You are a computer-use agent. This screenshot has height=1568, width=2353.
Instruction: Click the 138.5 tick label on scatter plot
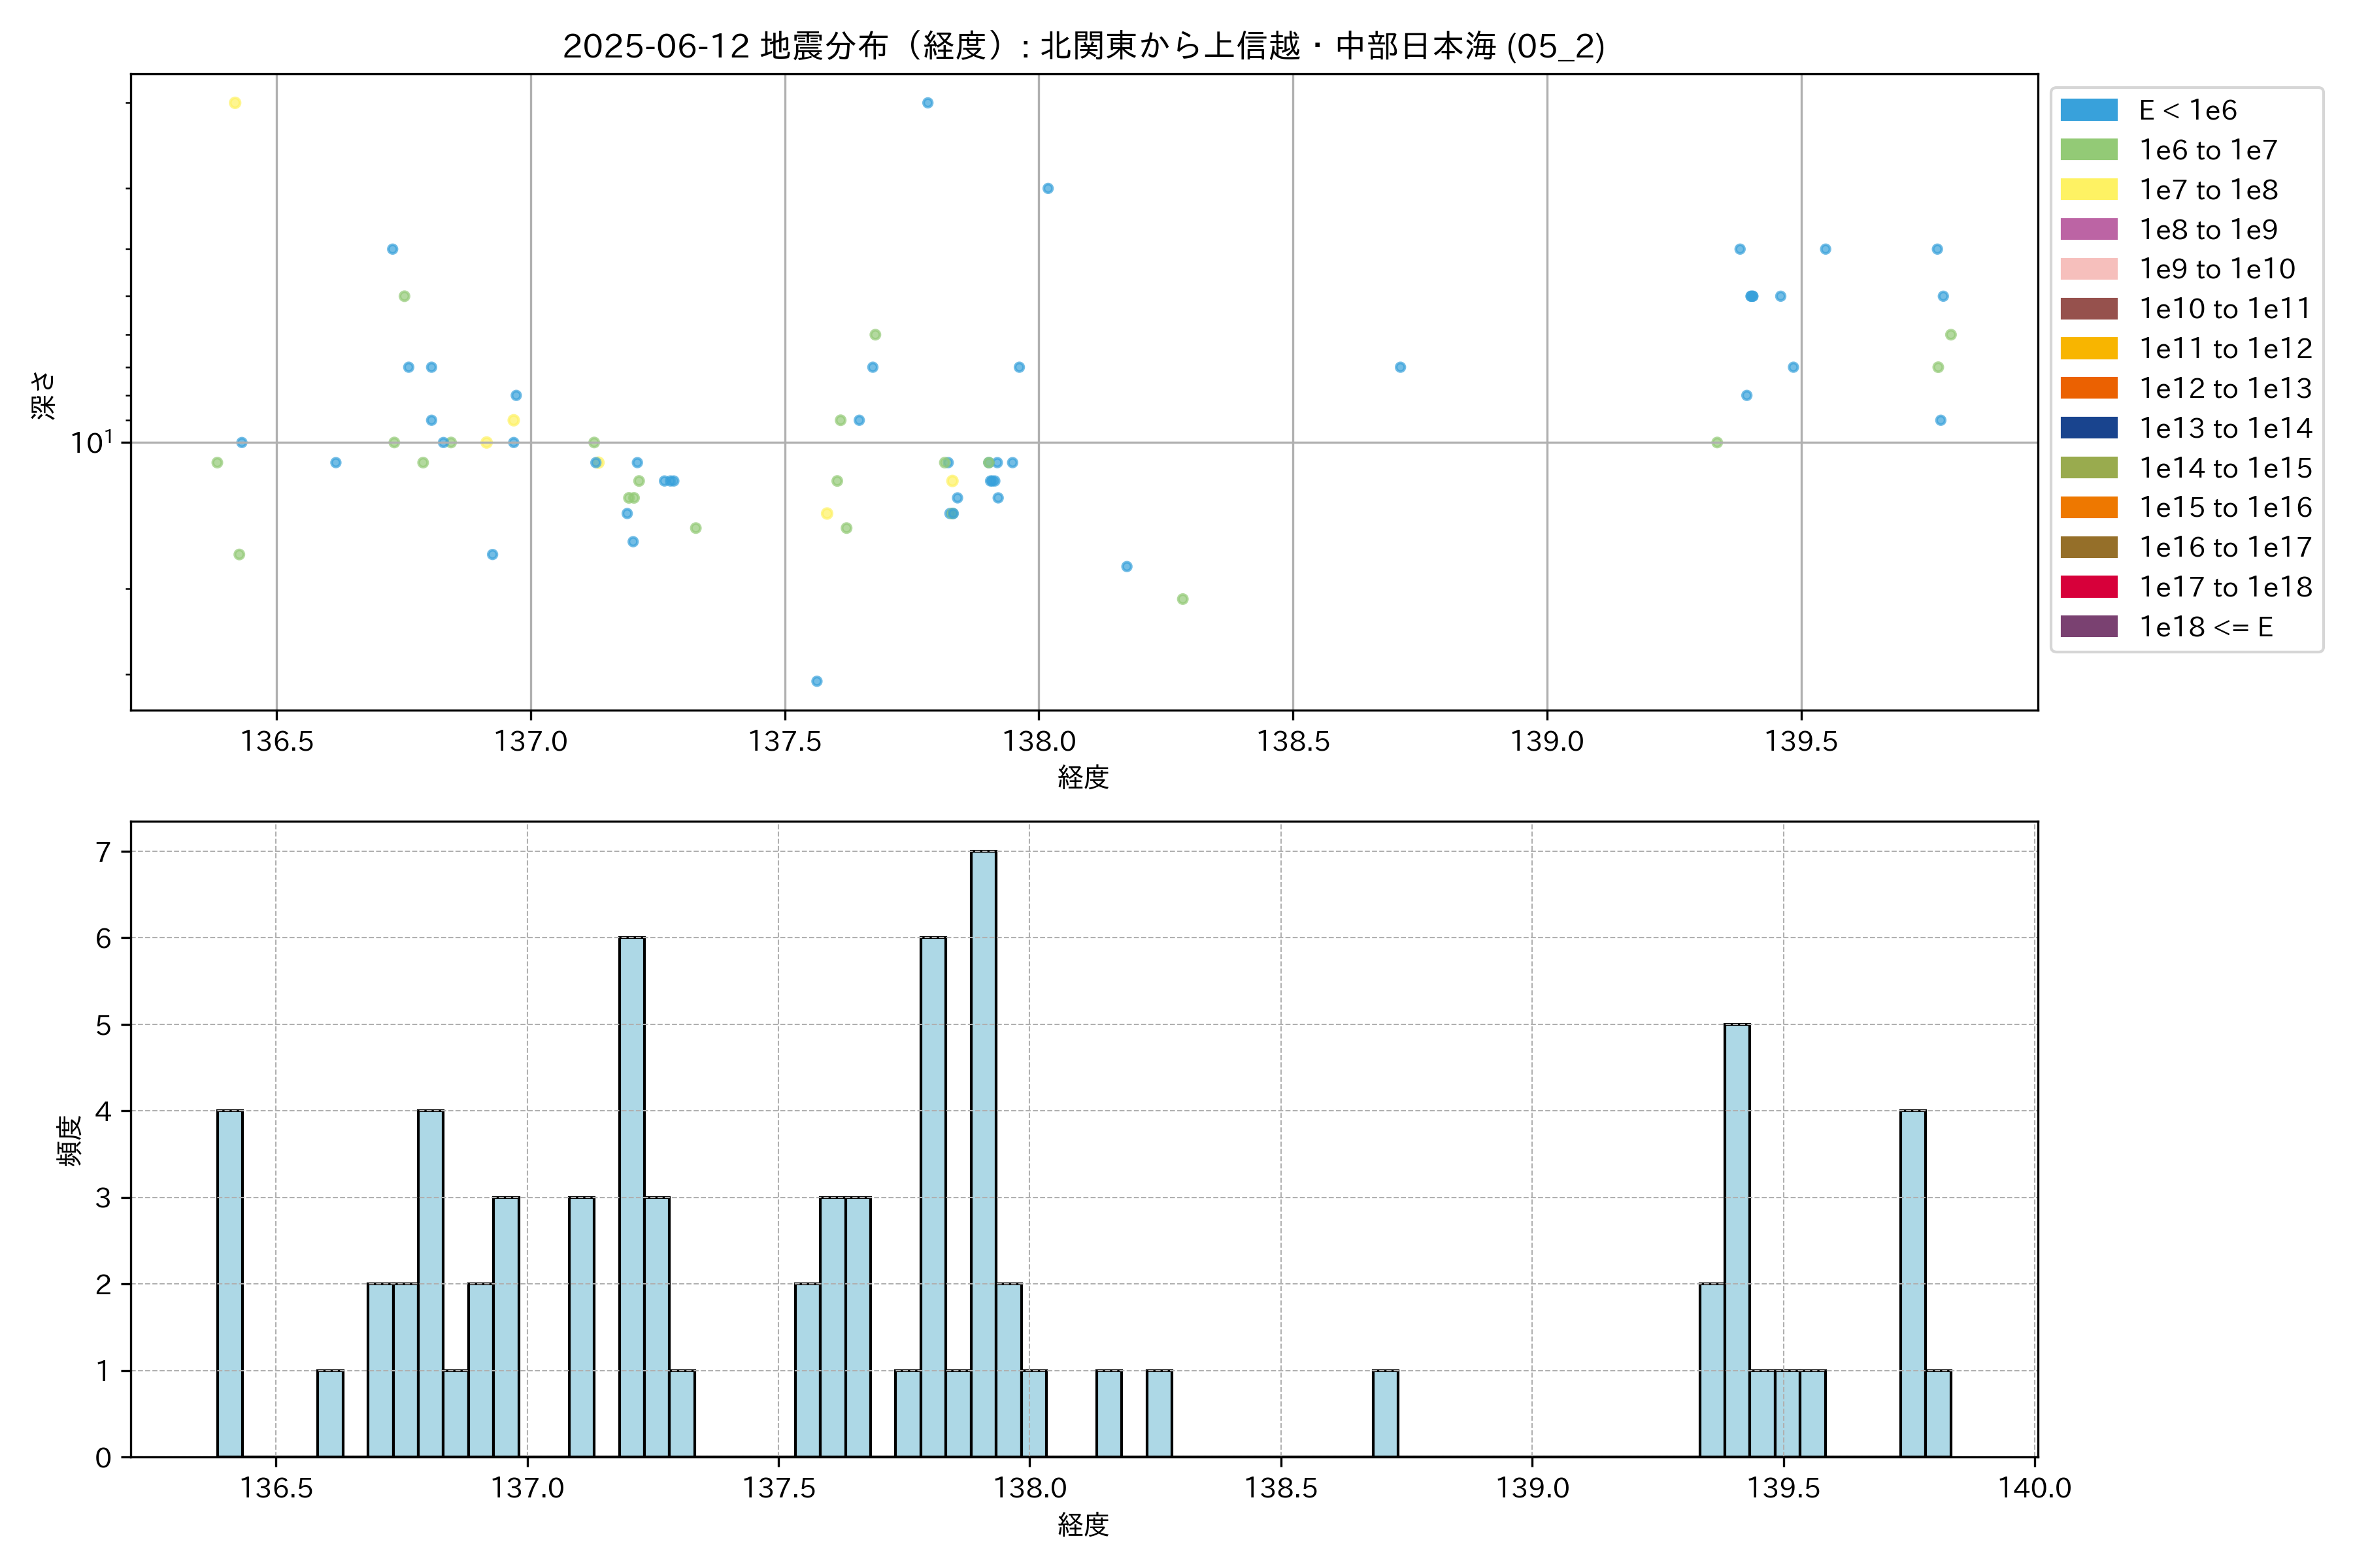tap(1293, 741)
